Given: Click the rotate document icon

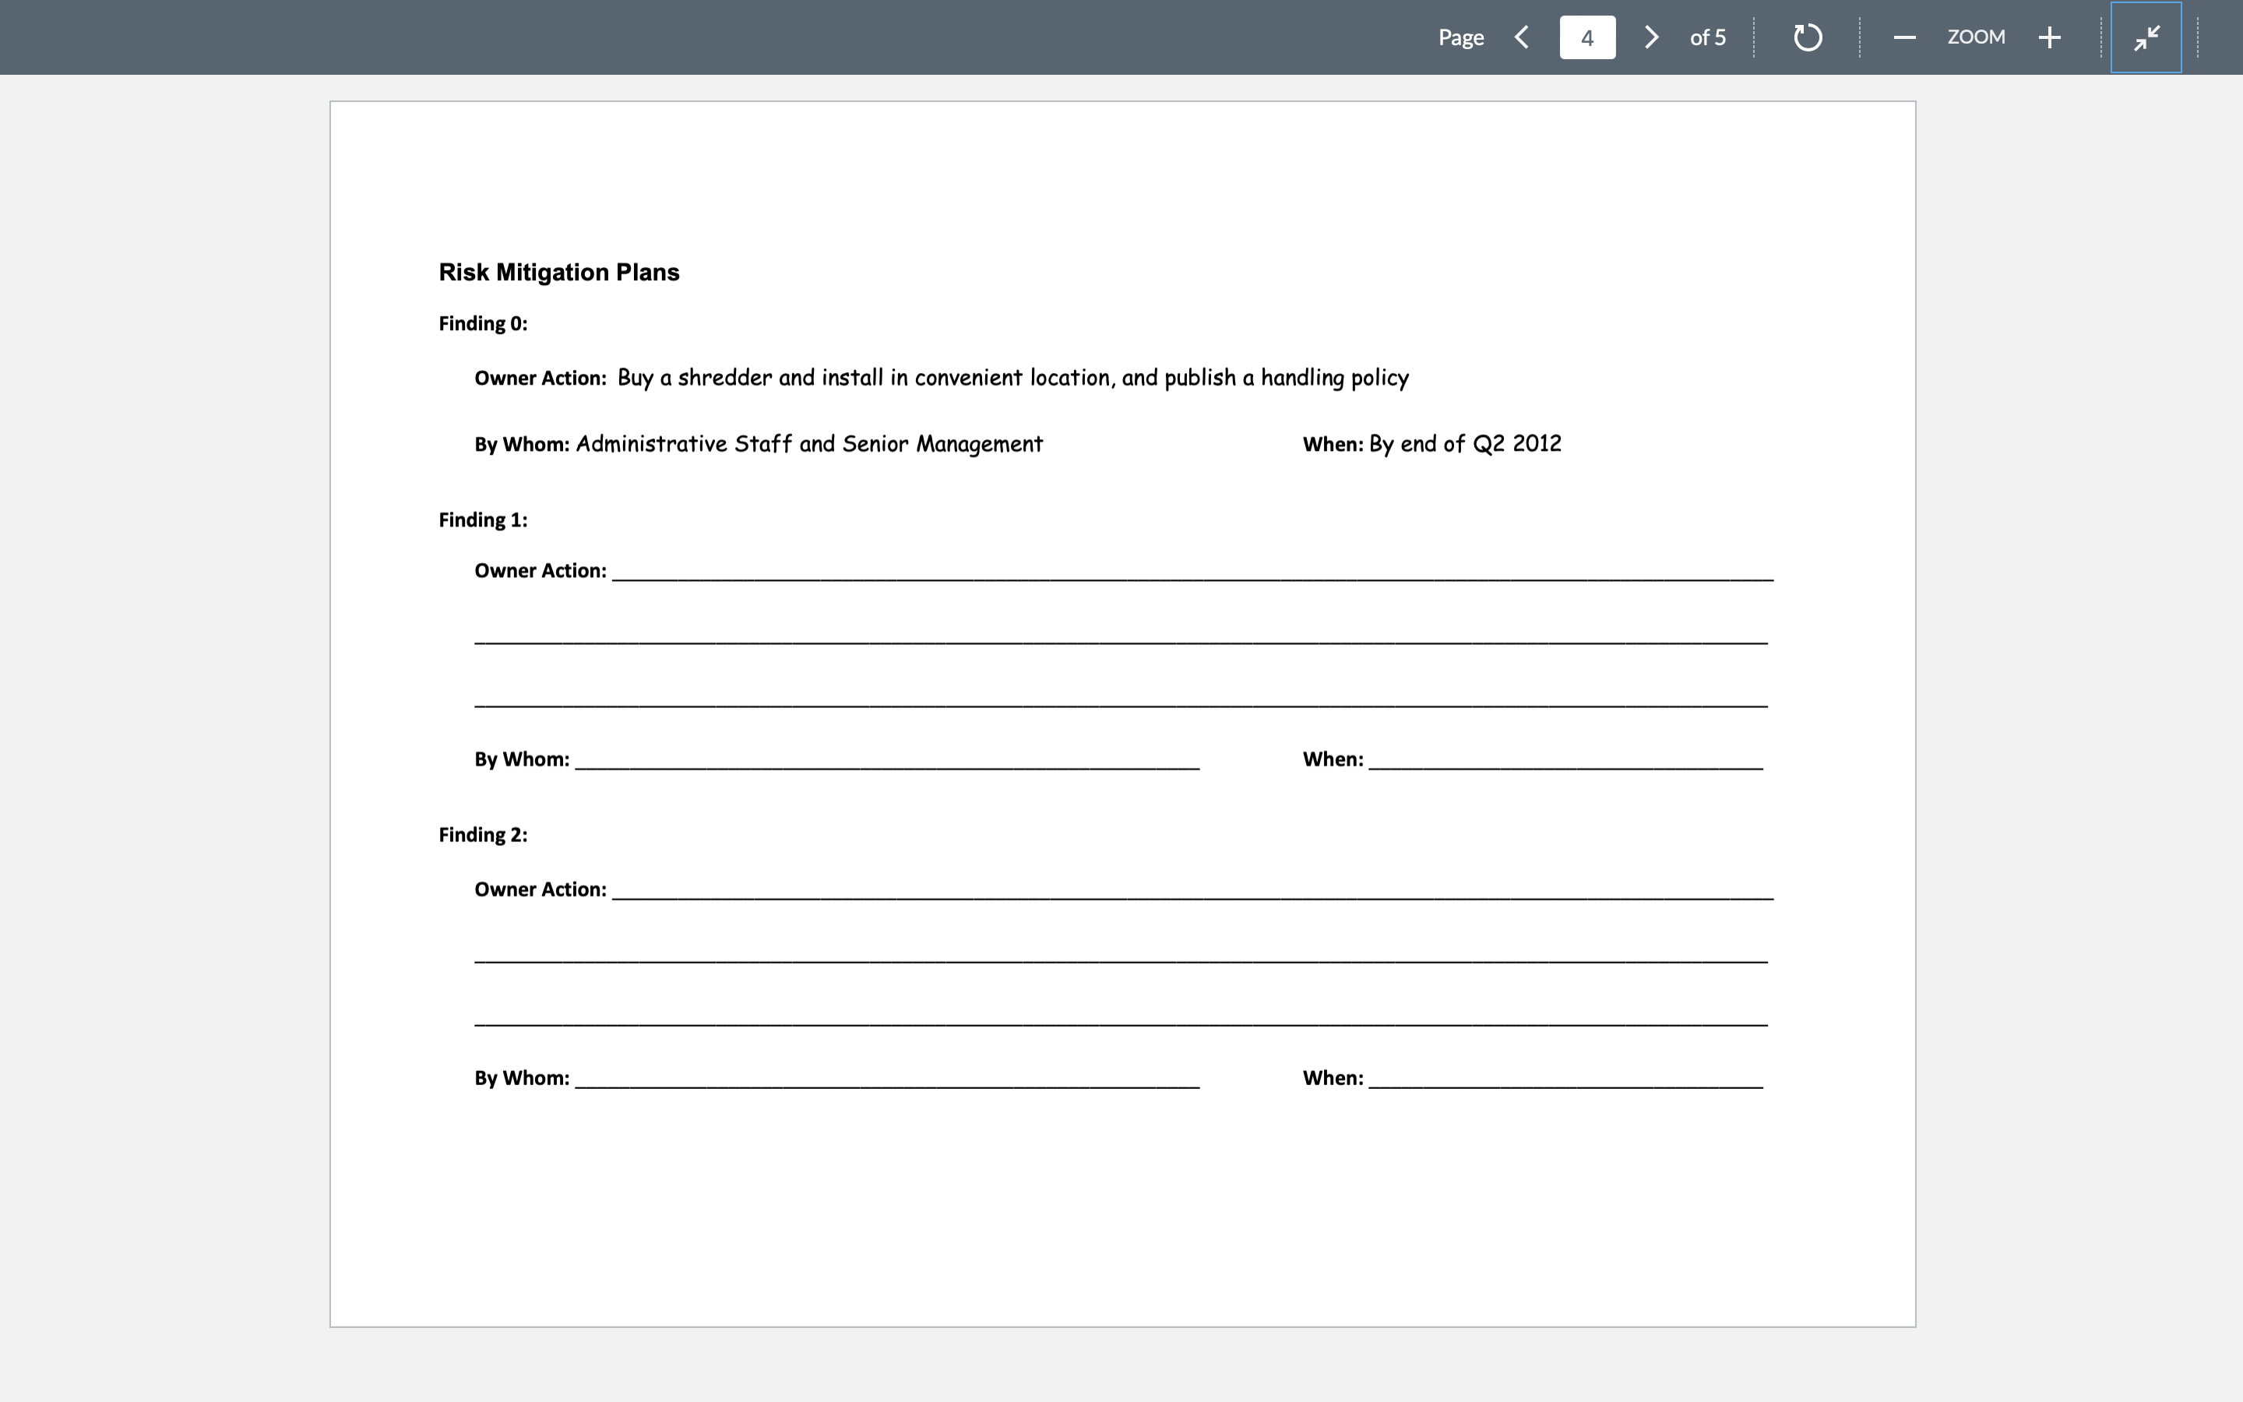Looking at the screenshot, I should point(1808,37).
